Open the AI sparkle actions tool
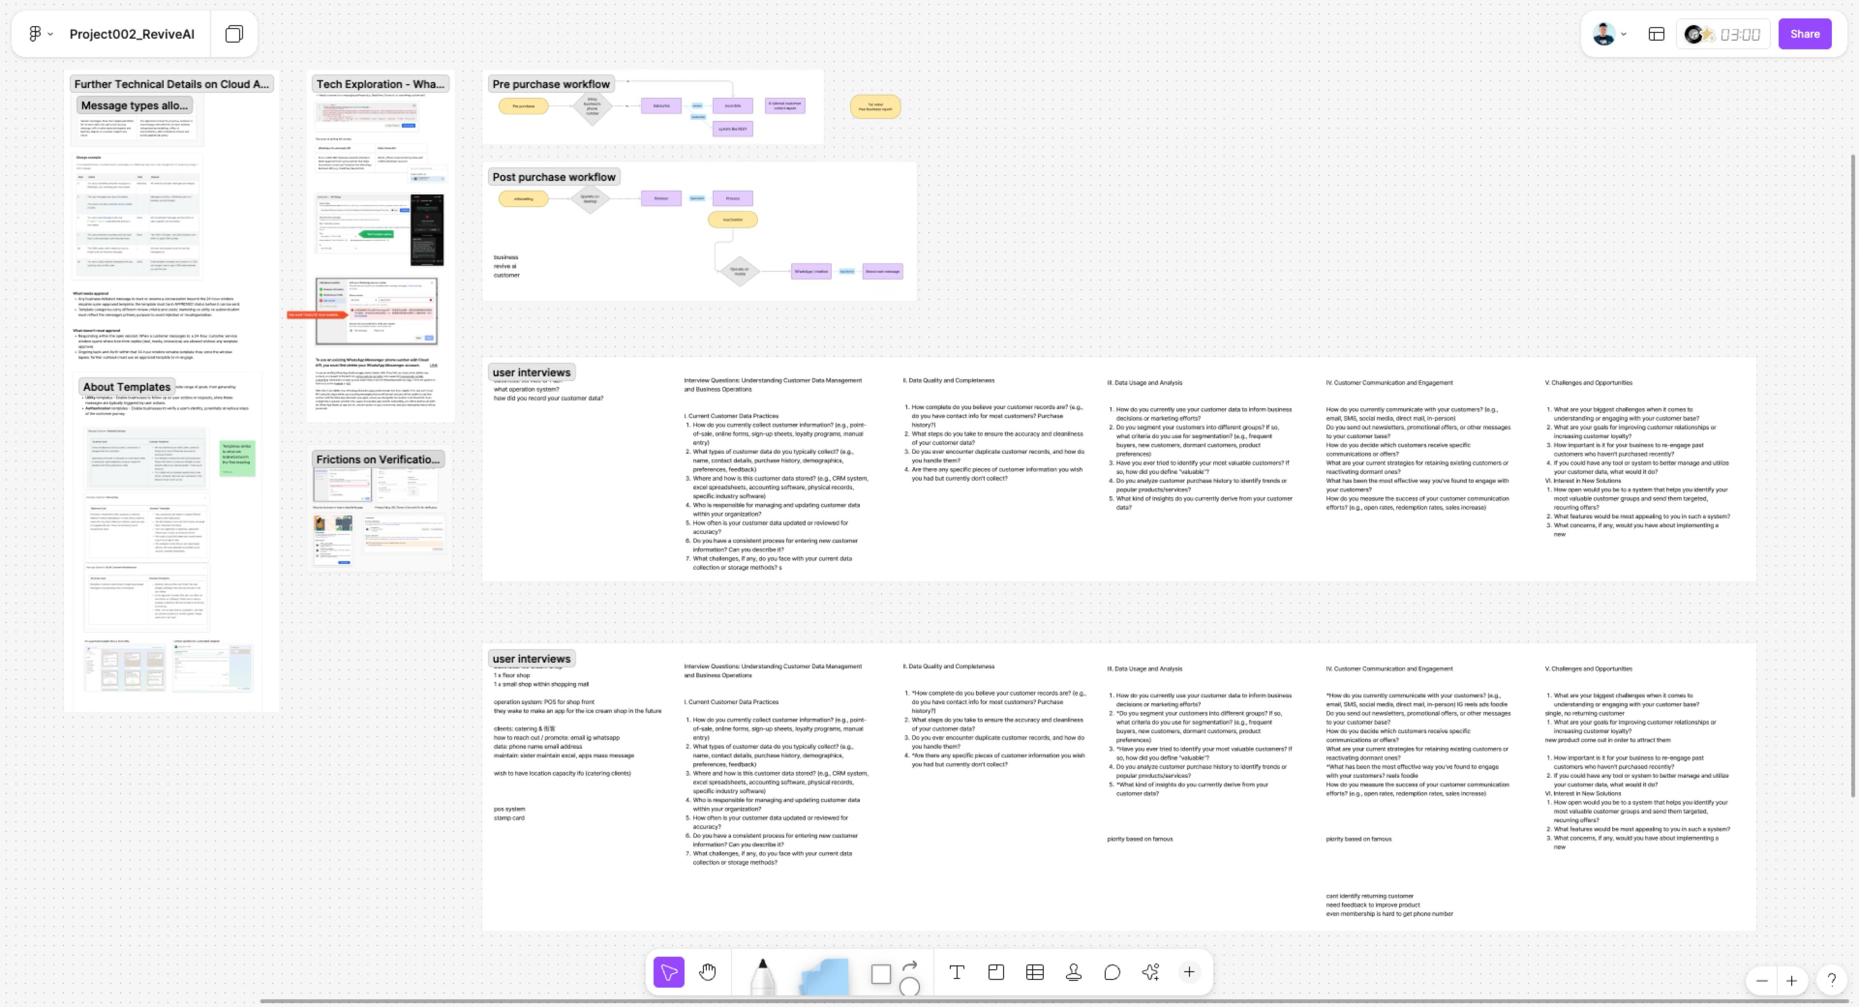This screenshot has width=1859, height=1007. pos(1150,972)
